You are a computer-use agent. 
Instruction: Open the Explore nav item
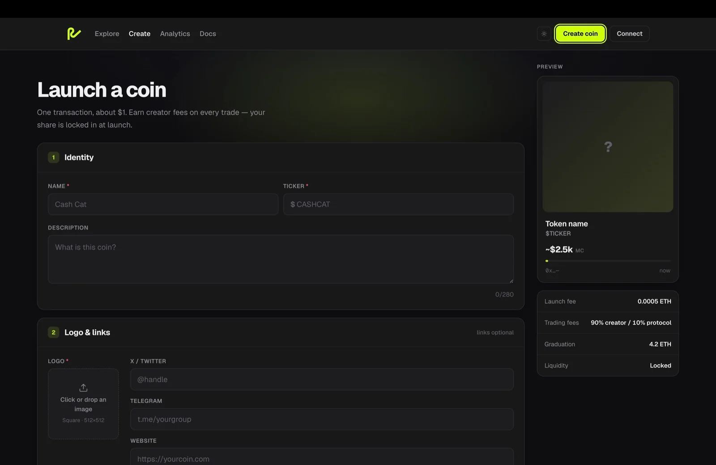pyautogui.click(x=107, y=34)
